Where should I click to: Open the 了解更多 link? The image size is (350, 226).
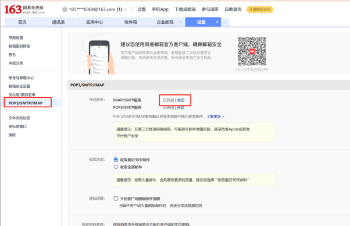[215, 116]
